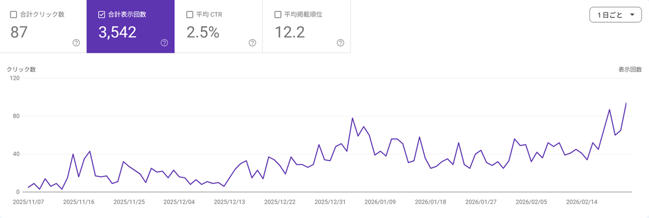This screenshot has width=649, height=218.
Task: Show help tooltip for 平均 CTR
Action: [252, 43]
